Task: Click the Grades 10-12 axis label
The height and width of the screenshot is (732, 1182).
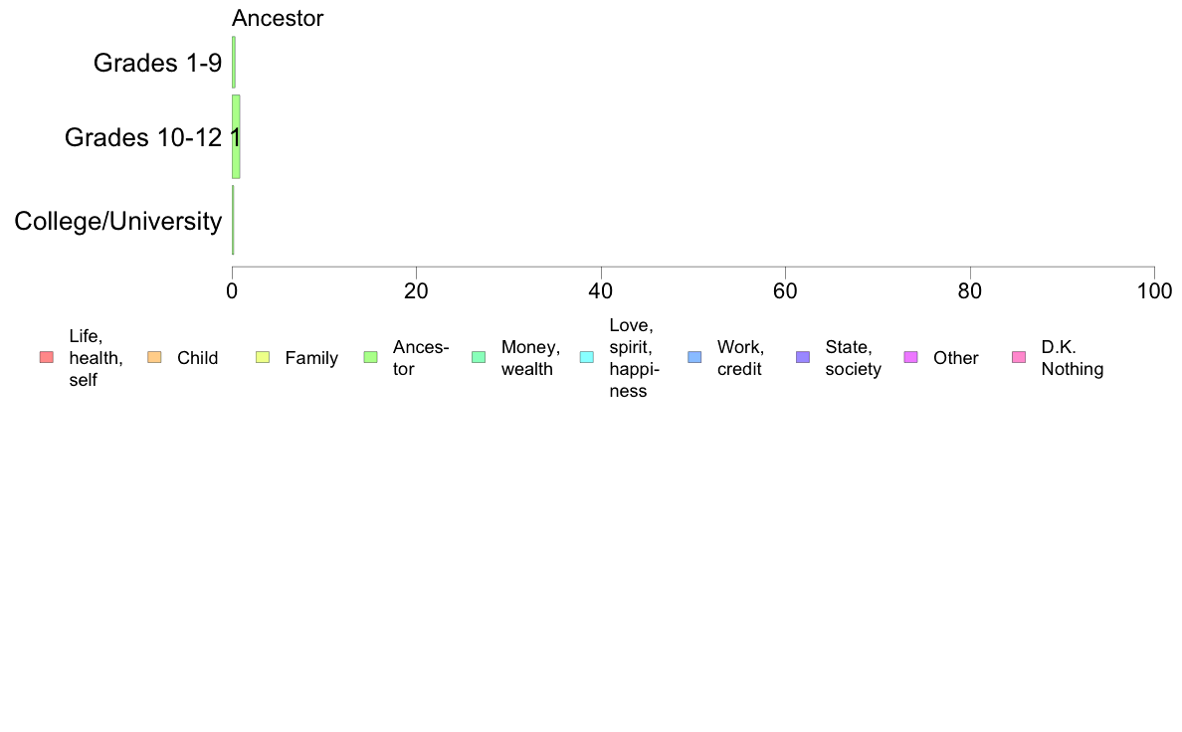Action: 143,137
